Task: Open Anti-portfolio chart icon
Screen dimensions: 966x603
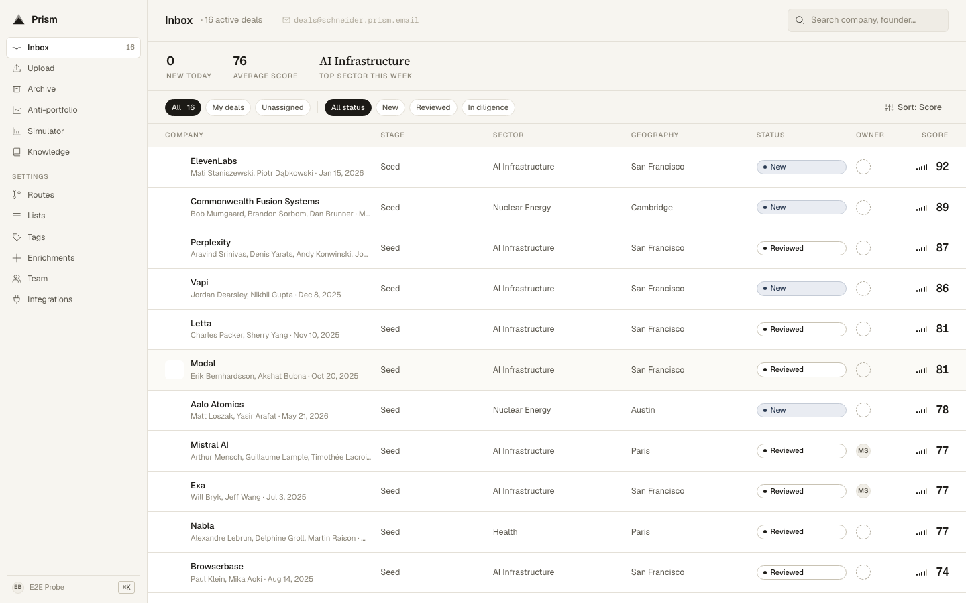Action: coord(17,110)
